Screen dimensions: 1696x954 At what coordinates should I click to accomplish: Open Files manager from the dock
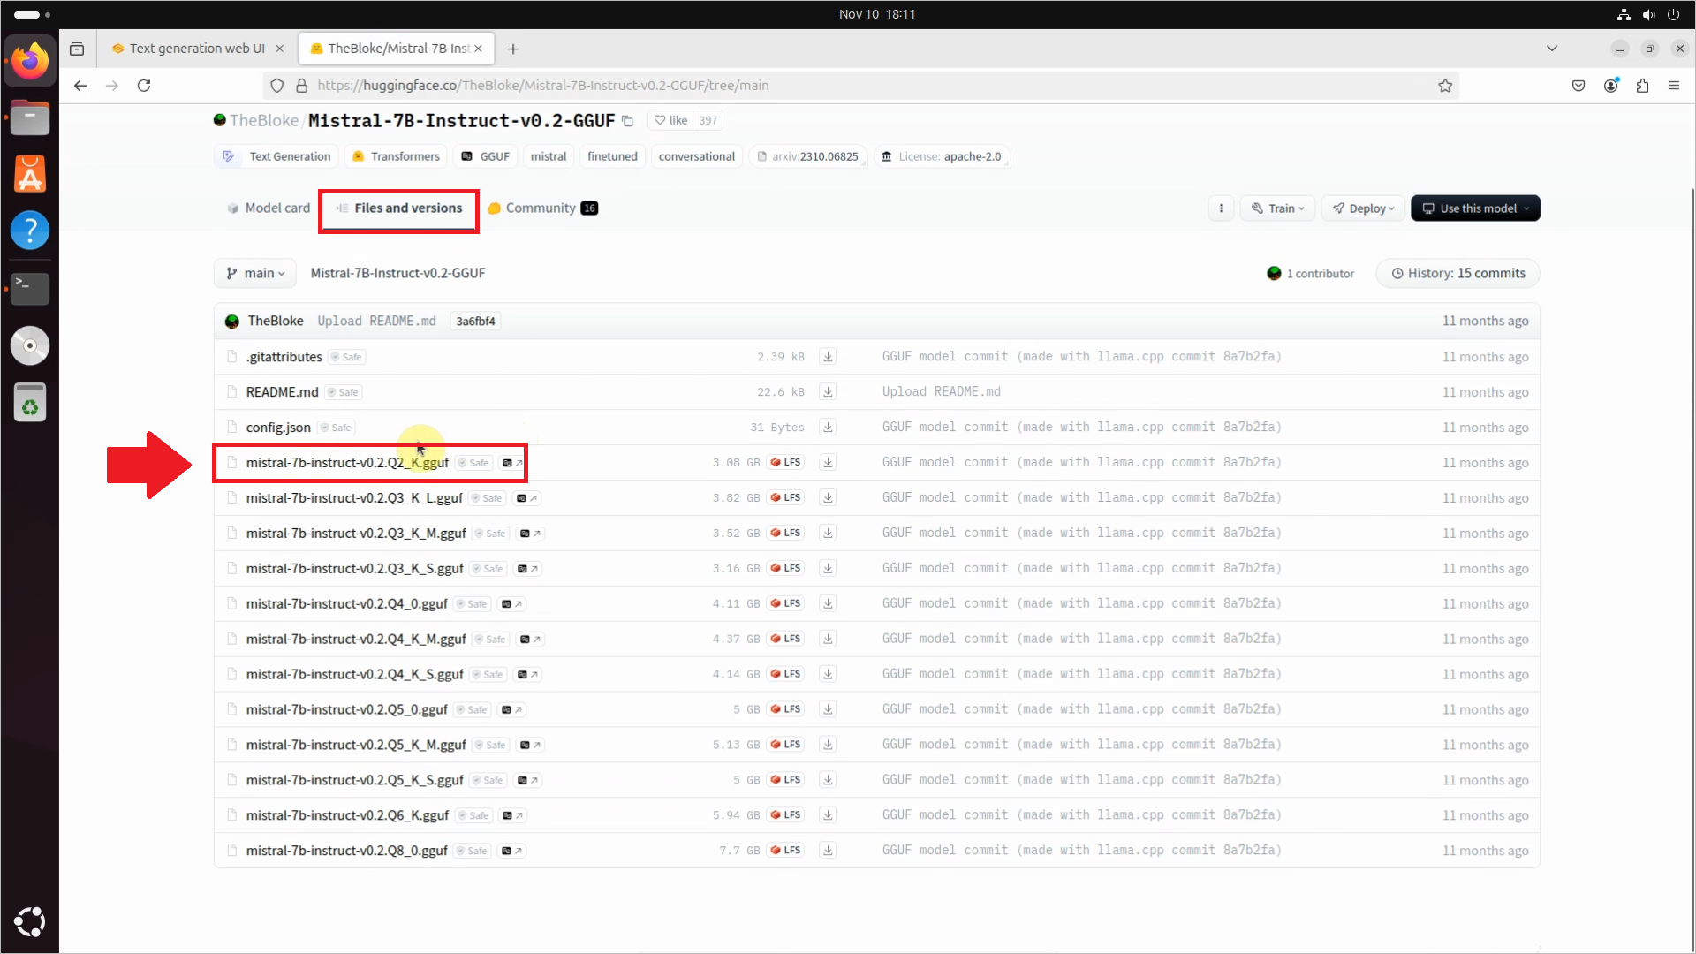tap(30, 117)
